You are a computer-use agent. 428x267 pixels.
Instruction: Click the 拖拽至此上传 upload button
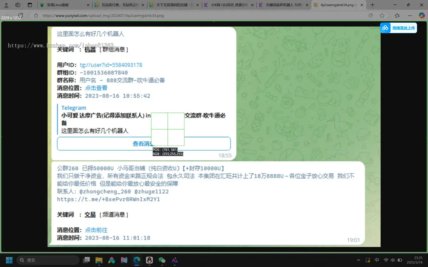tap(398, 28)
